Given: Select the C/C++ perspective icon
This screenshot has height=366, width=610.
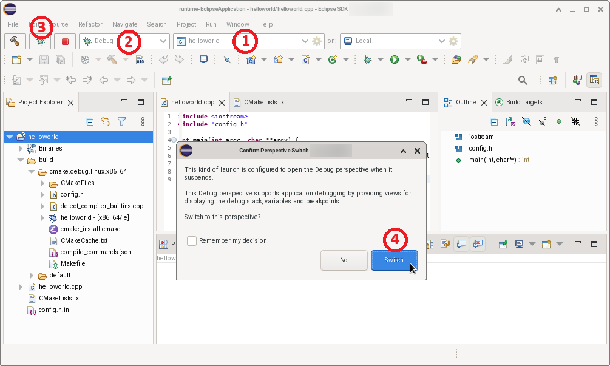Looking at the screenshot, I should 594,80.
